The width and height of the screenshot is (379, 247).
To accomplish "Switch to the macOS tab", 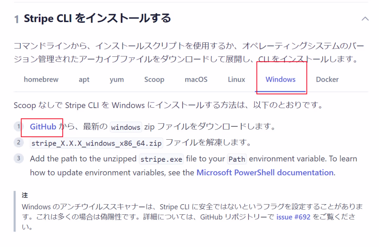I will [x=196, y=79].
